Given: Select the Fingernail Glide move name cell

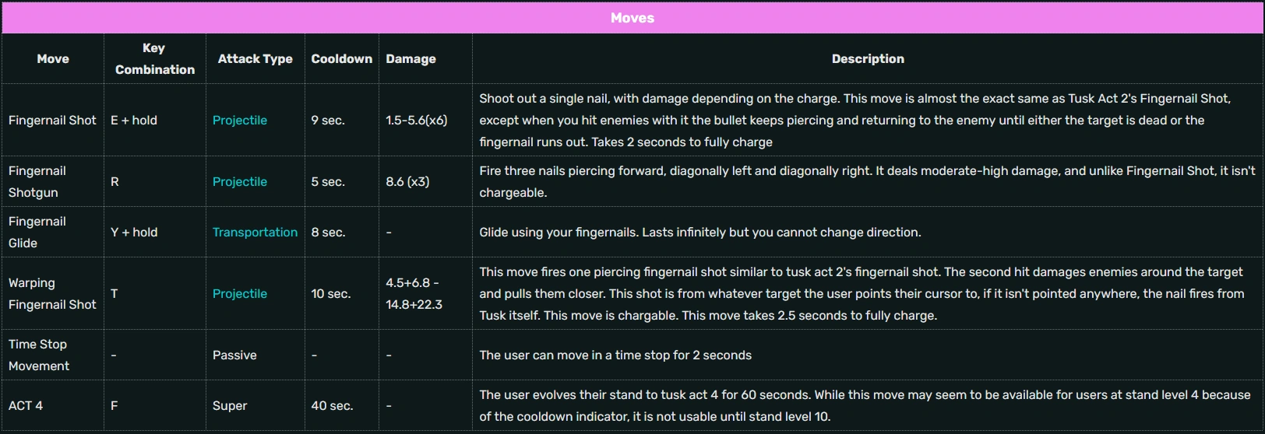Looking at the screenshot, I should [x=37, y=233].
